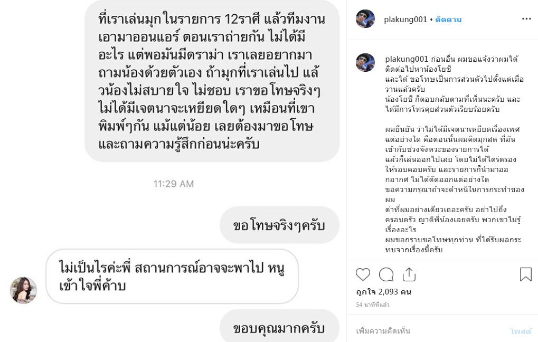
Task: Click the ไม่เป็นไรค่ะพี่ reply bubble
Action: [x=172, y=277]
